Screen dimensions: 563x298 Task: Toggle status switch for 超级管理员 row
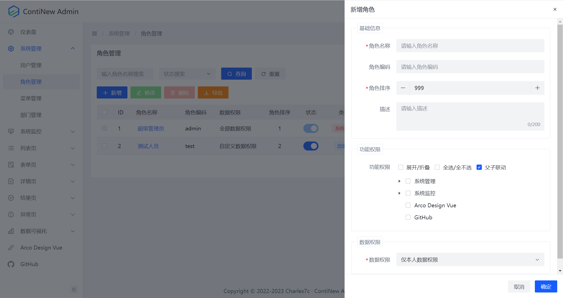(311, 128)
